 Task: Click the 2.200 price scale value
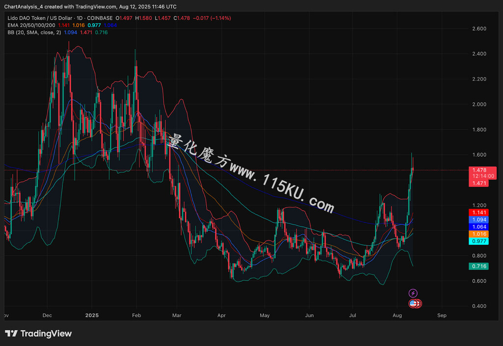coord(479,79)
